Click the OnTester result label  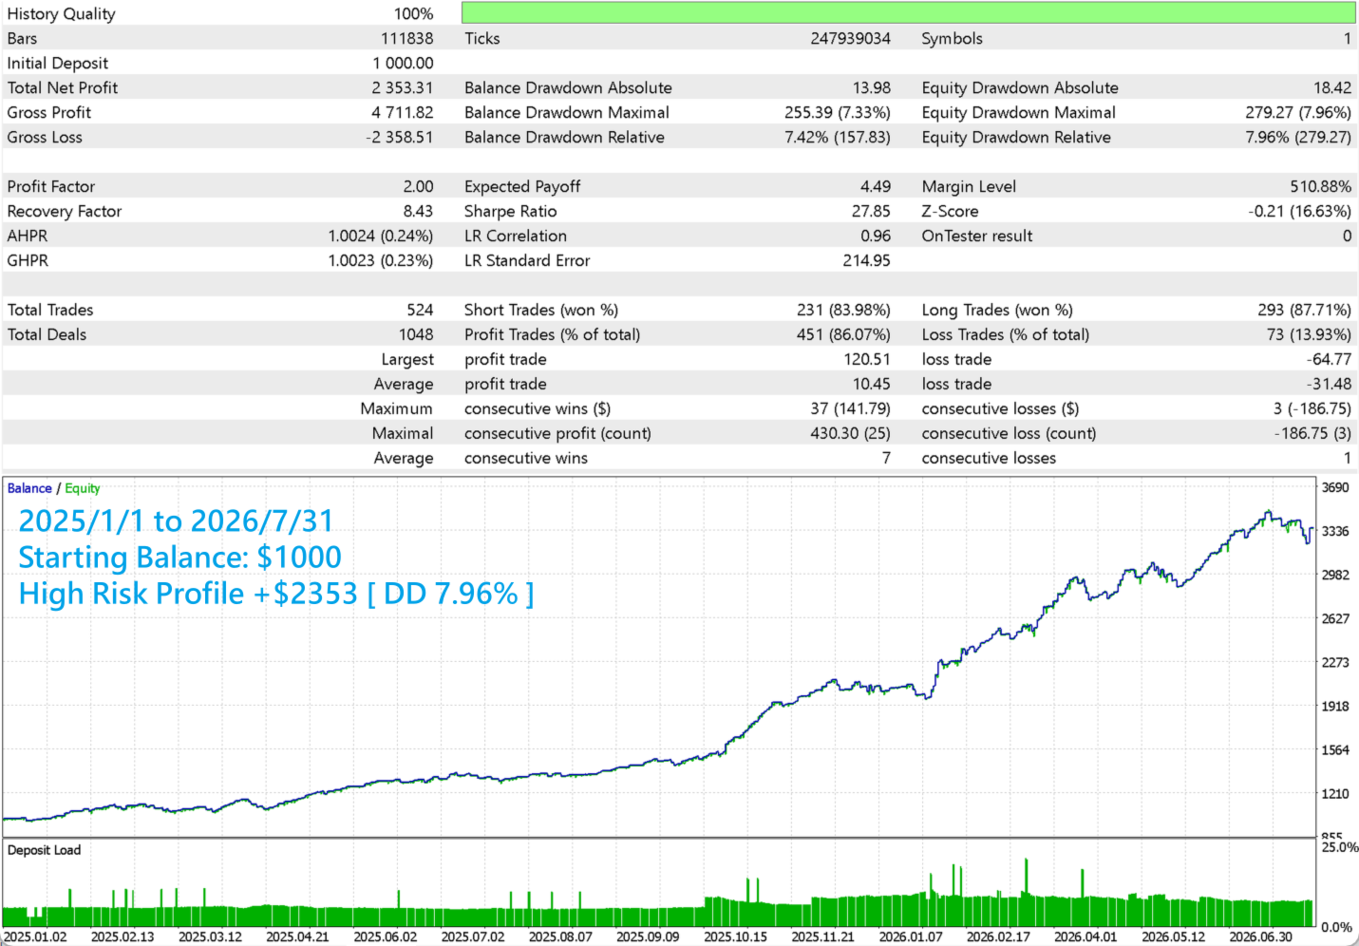[976, 236]
